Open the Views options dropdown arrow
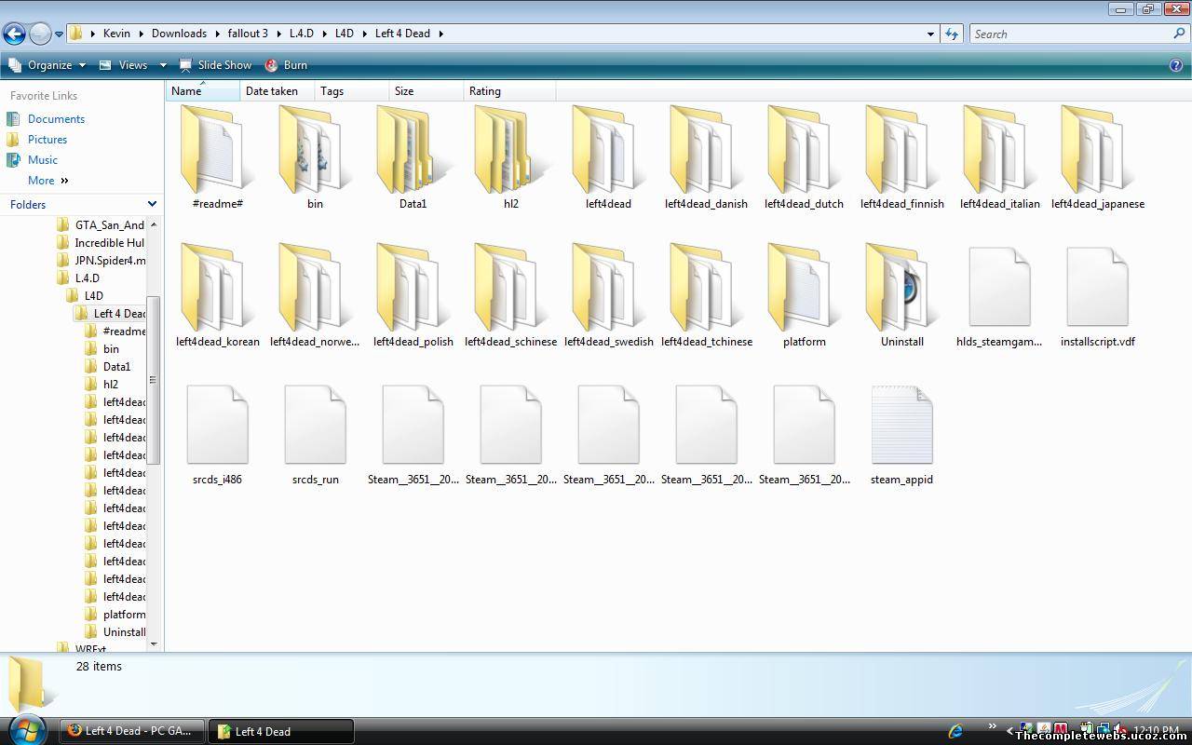The width and height of the screenshot is (1192, 745). [163, 65]
